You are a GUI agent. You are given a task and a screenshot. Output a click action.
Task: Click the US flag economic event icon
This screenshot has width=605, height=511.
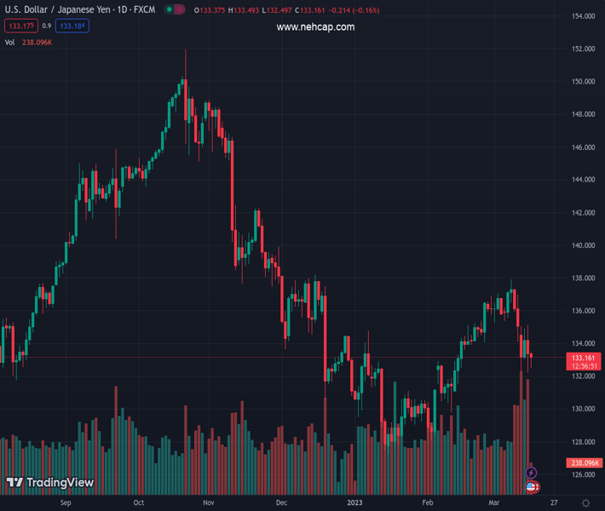coord(532,486)
